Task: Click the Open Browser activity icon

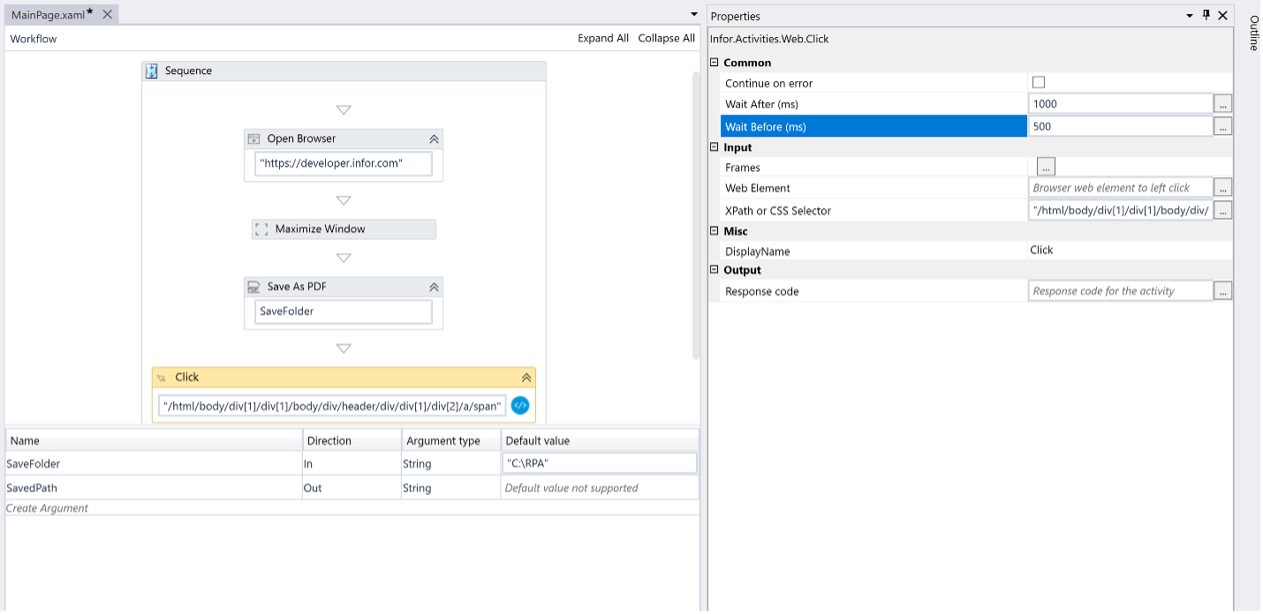Action: click(254, 139)
